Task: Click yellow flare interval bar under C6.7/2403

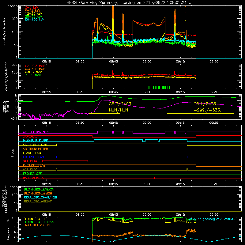Action: 104,113
